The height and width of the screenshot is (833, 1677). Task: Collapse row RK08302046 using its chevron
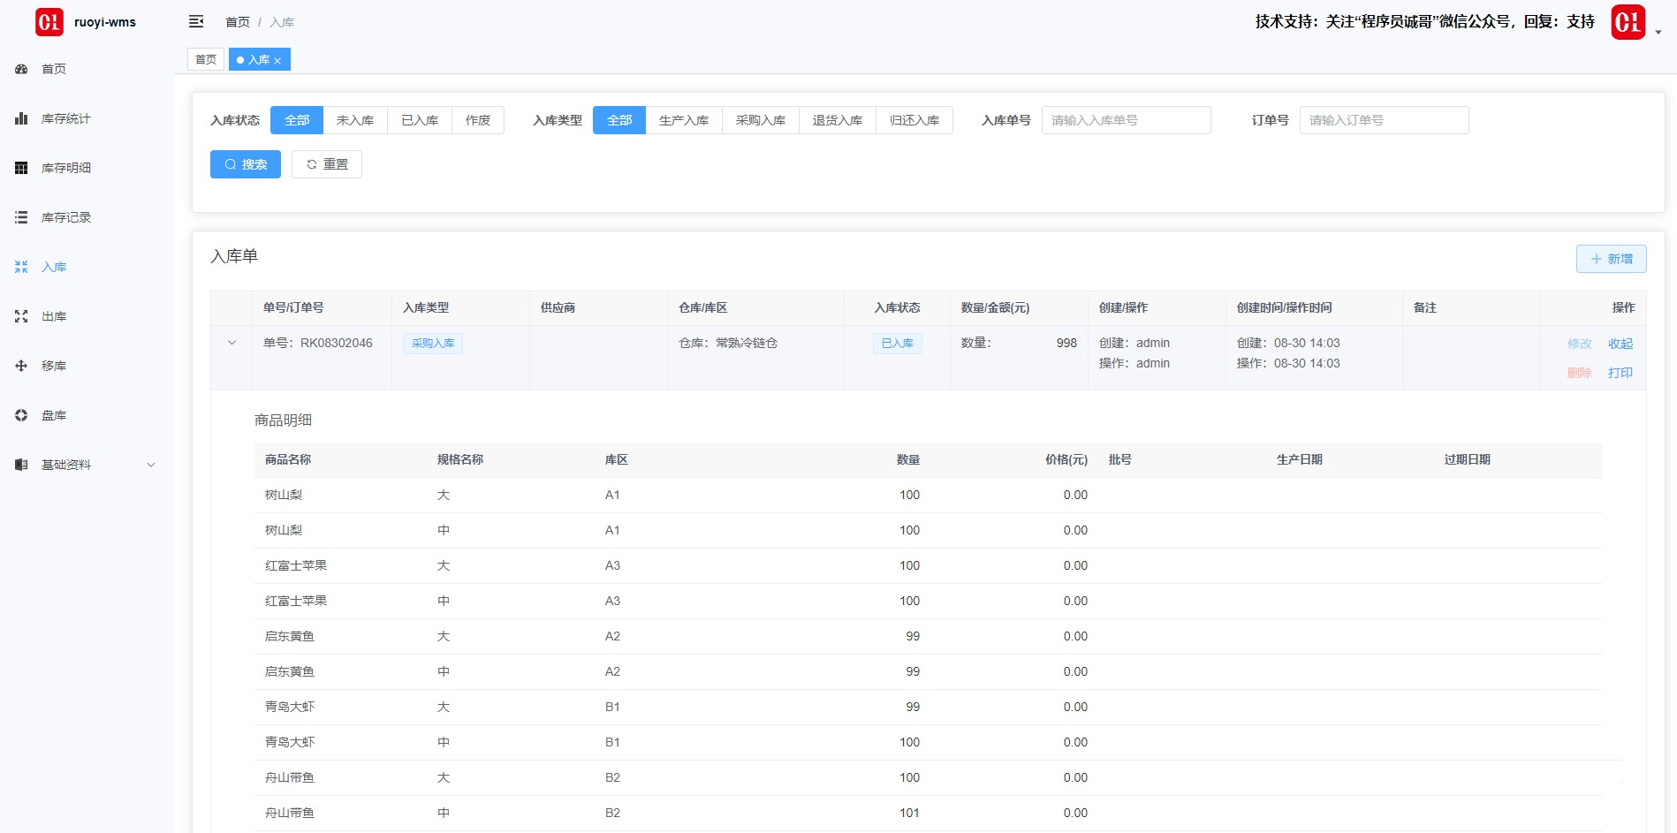tap(231, 343)
